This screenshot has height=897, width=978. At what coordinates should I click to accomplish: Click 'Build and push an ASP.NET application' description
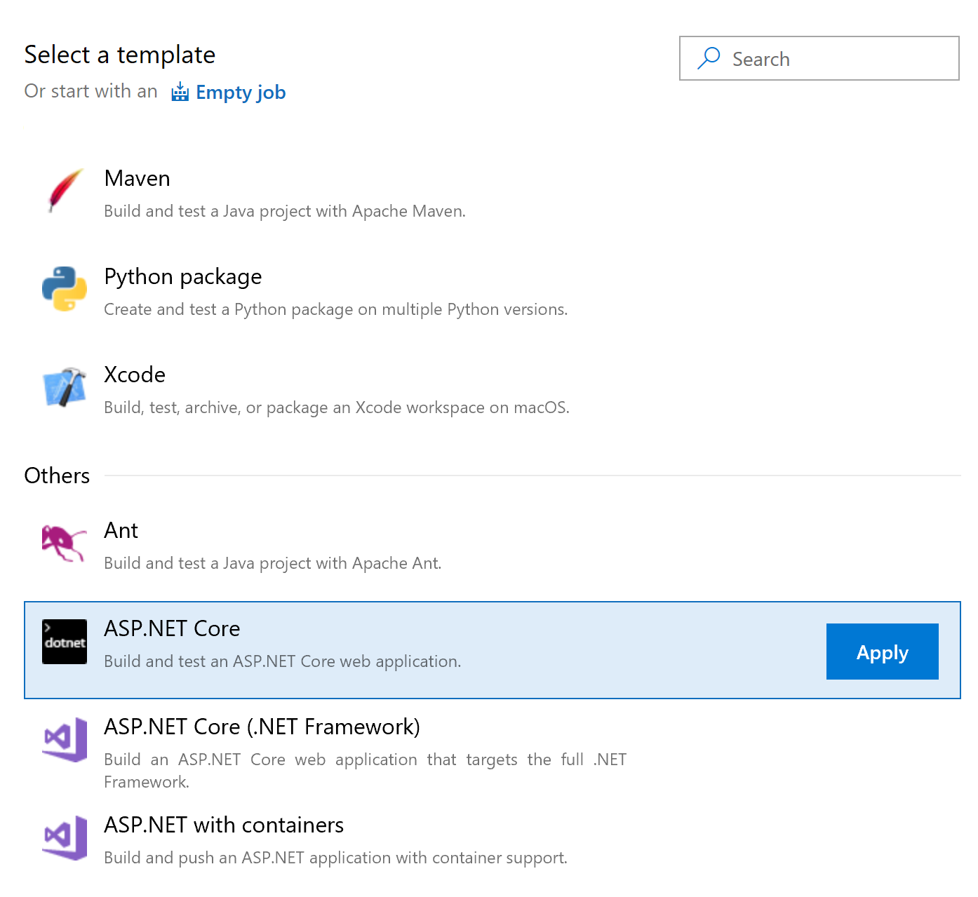(335, 858)
